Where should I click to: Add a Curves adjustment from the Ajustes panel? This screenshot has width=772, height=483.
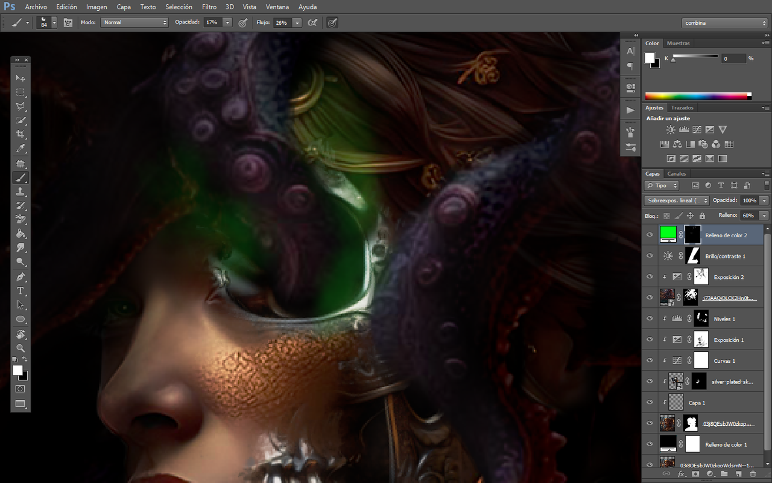coord(697,130)
